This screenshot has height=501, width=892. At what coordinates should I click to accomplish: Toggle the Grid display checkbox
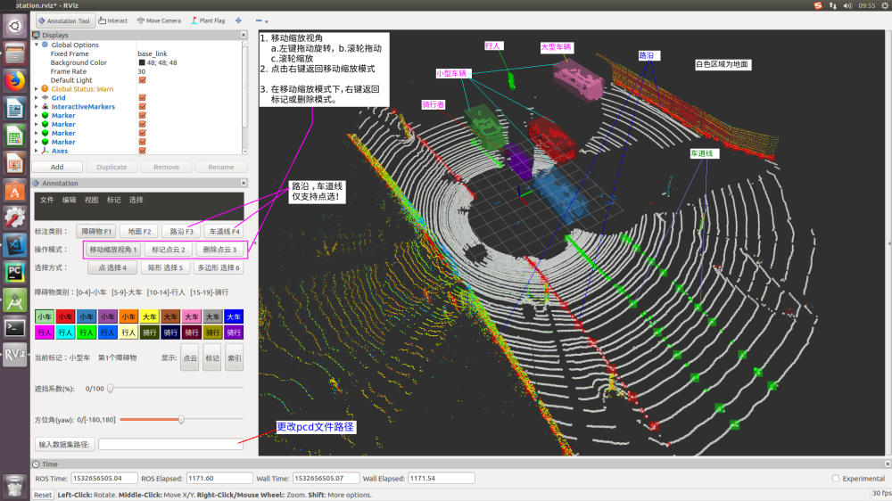click(x=142, y=98)
